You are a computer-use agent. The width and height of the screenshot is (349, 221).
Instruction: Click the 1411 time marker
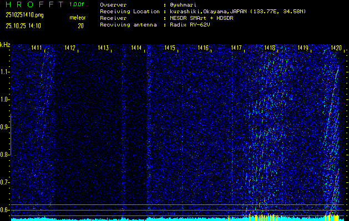click(36, 48)
